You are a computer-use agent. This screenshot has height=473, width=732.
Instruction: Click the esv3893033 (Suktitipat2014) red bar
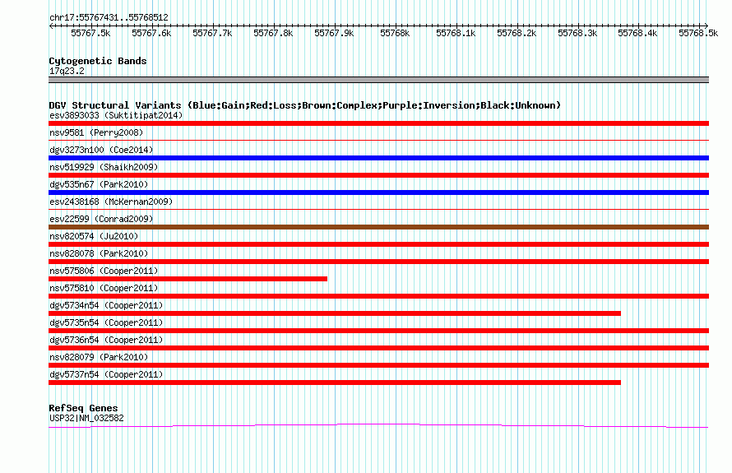[x=378, y=123]
